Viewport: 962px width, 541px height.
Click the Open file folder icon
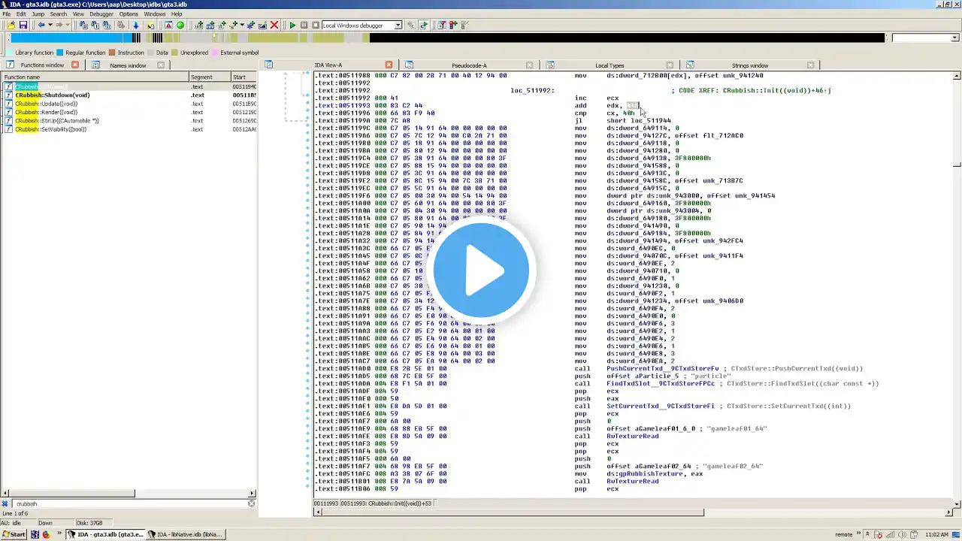click(x=11, y=25)
